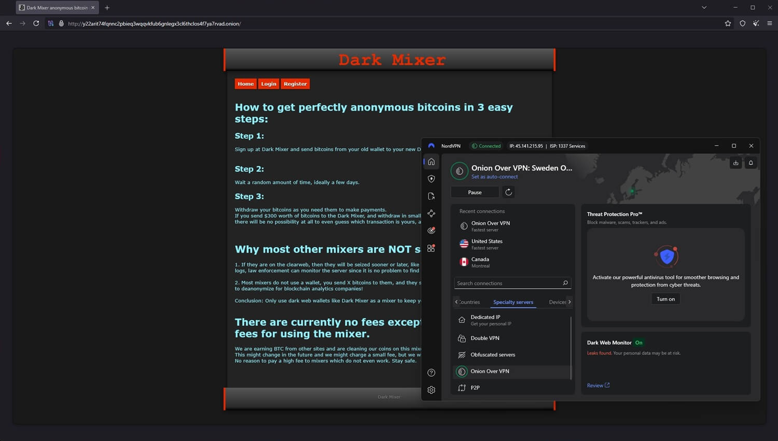Open the Meshnet network panel
This screenshot has width=778, height=441.
[x=431, y=213]
